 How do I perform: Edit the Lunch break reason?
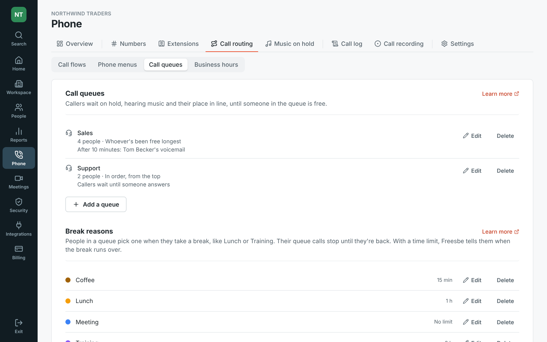(472, 301)
